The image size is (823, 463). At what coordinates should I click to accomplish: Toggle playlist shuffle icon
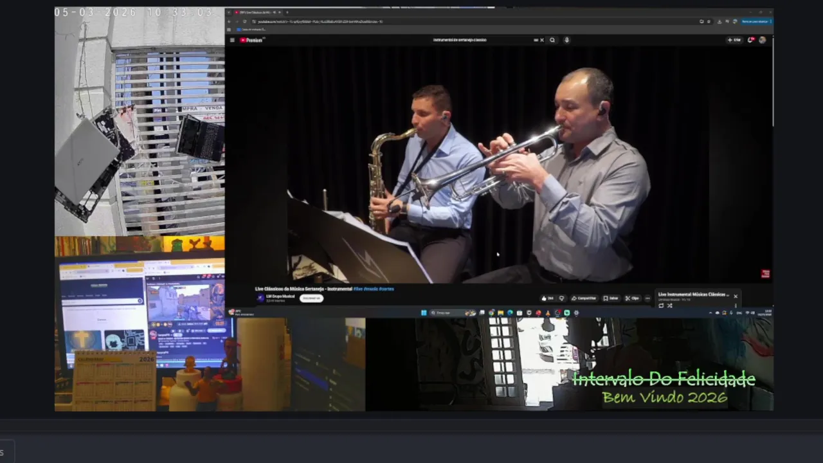(669, 305)
